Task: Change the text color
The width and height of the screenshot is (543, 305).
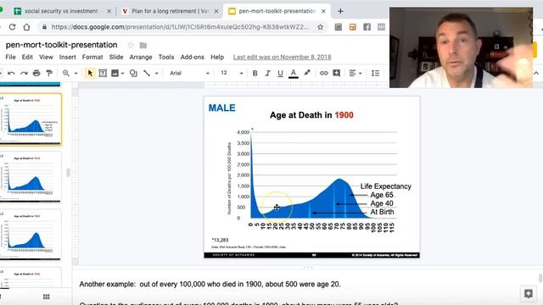Action: 294,74
